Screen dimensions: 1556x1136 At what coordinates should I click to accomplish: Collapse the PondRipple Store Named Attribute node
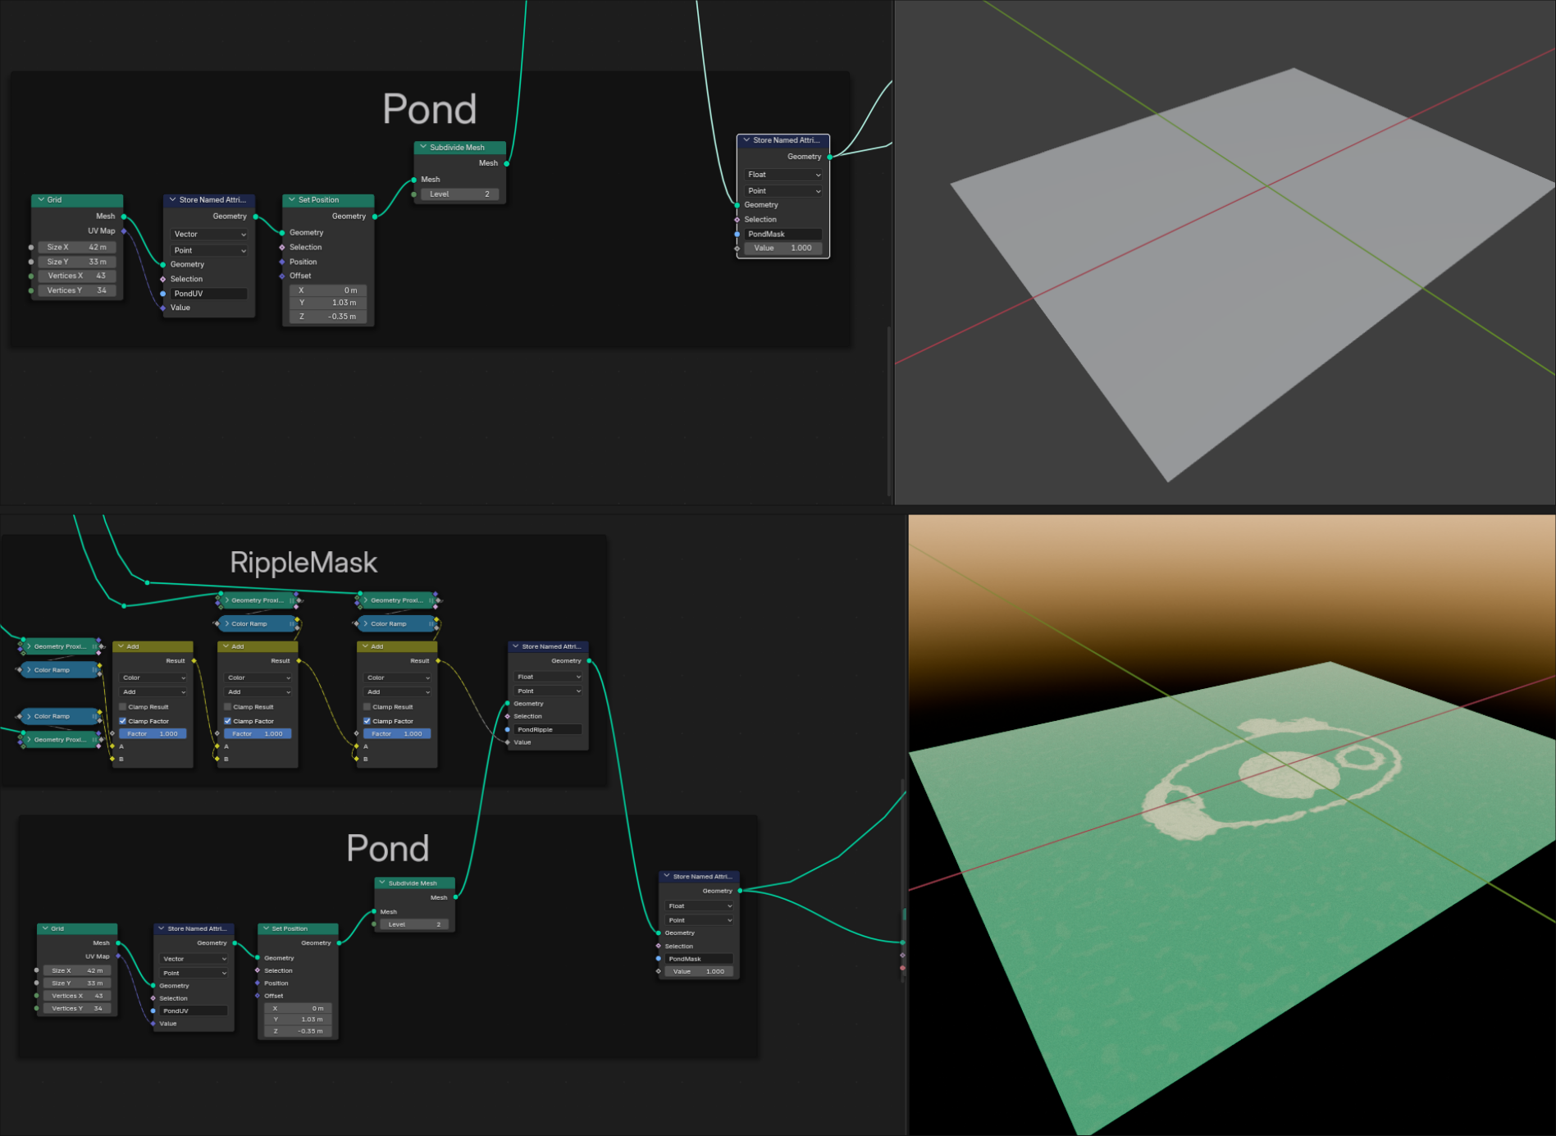[x=515, y=646]
